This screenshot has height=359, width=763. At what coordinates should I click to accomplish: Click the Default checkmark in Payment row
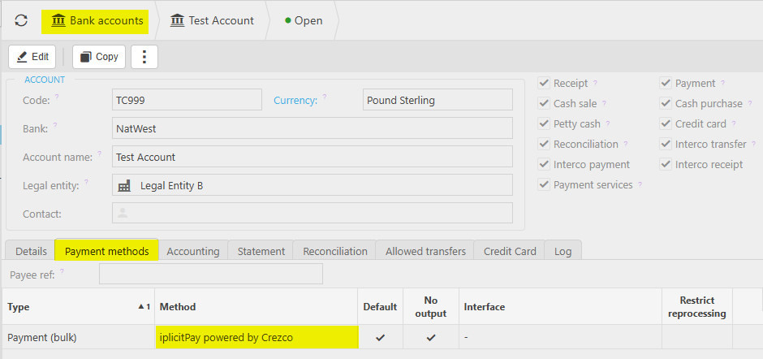click(381, 337)
